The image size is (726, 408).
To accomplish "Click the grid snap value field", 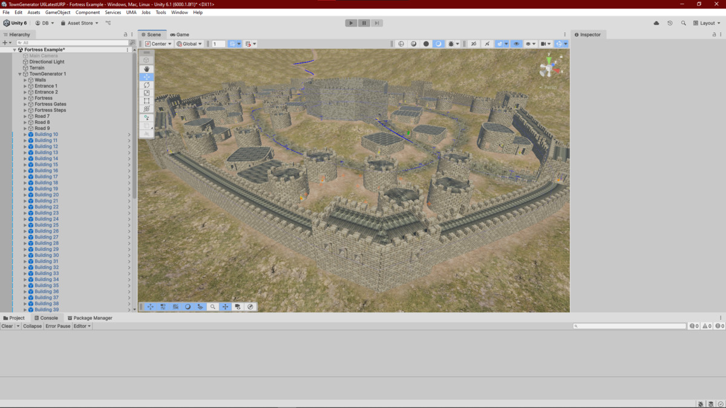I will 219,44.
